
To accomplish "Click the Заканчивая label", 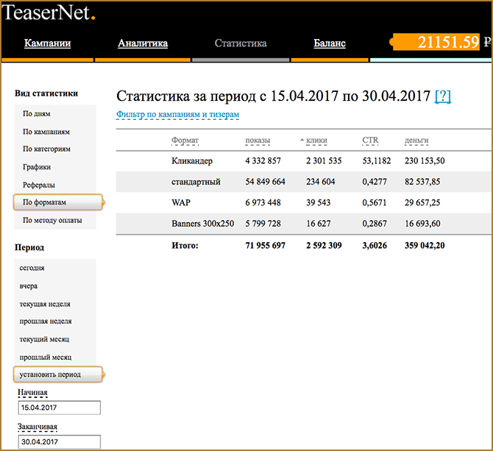I will (38, 427).
